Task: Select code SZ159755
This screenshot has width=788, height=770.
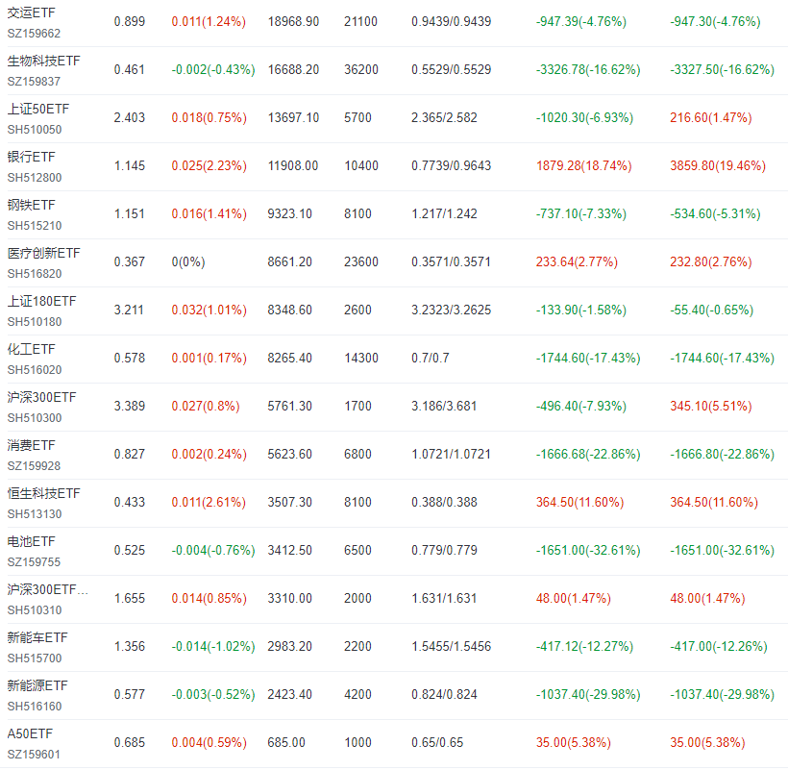Action: point(34,562)
